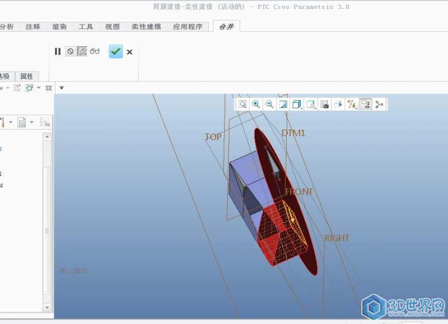
Task: Open the display style cube icon
Action: coord(297,104)
